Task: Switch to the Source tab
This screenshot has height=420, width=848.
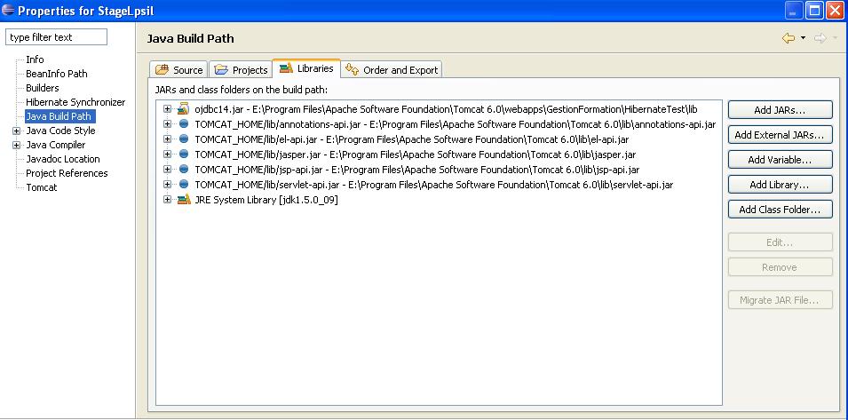Action: pyautogui.click(x=178, y=70)
